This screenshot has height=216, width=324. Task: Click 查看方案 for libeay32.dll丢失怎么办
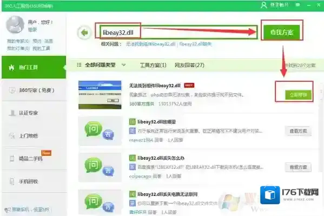tap(298, 167)
